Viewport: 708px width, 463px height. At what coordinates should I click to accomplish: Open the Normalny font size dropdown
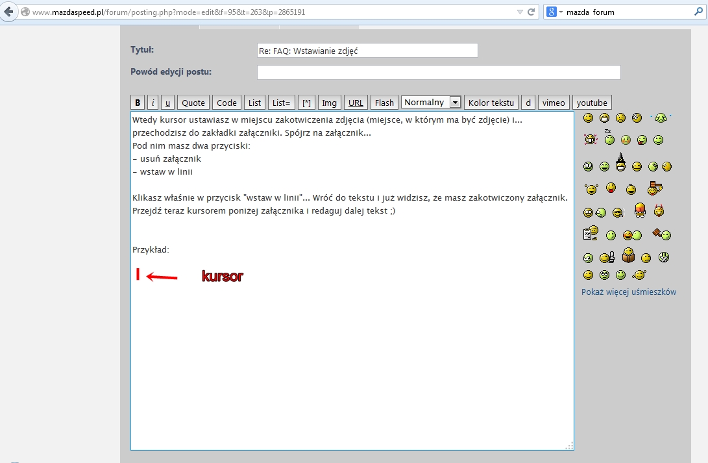coord(431,103)
